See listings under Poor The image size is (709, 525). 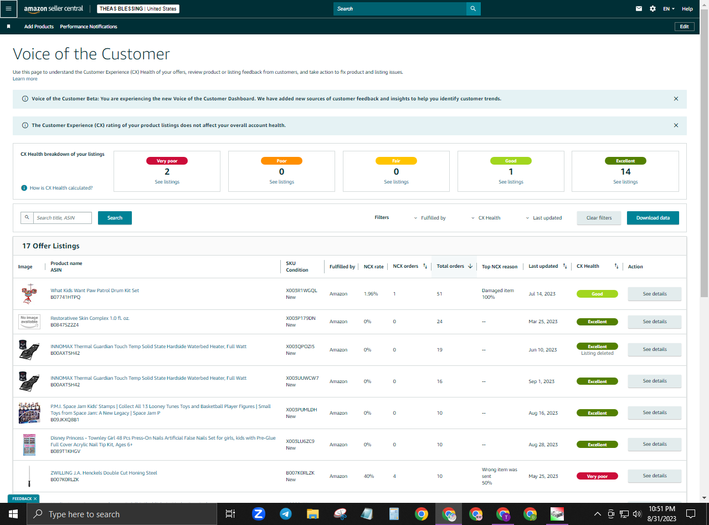click(281, 182)
